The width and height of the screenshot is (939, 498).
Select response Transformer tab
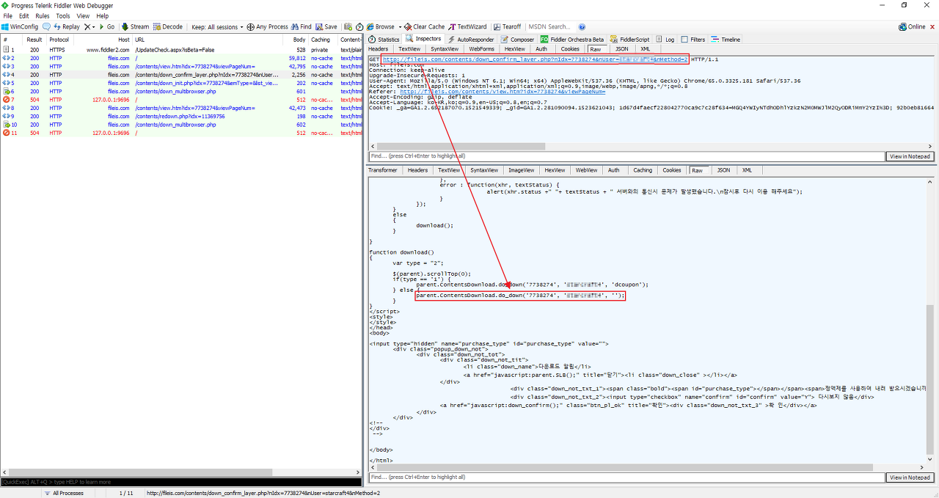click(383, 170)
